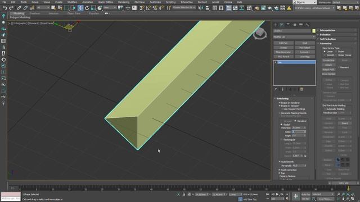This screenshot has height=202, width=360.
Task: Click the Shell modifier button
Action: pos(305,43)
